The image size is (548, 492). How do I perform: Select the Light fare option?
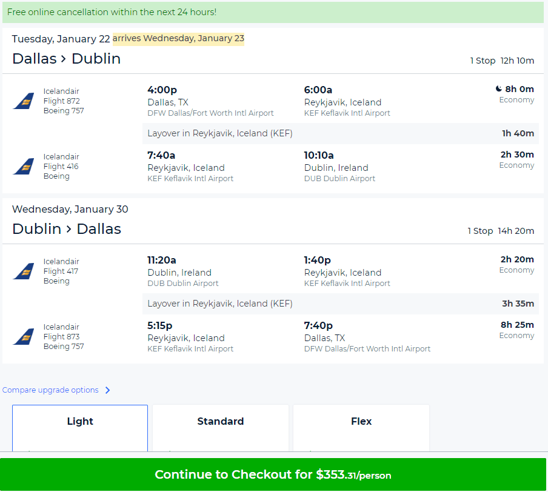pyautogui.click(x=80, y=428)
